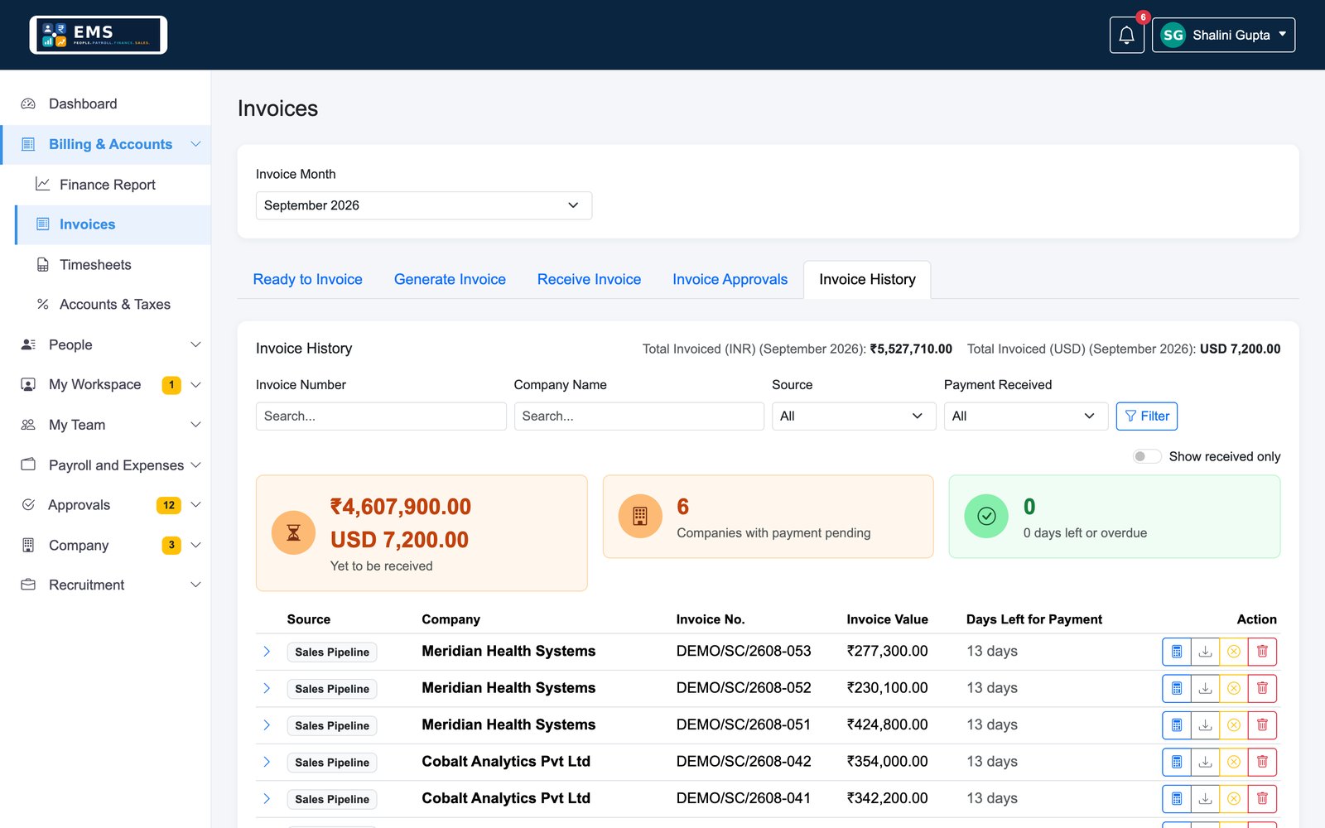Cancel invoice DEMO/SC/2608-051
This screenshot has height=828, width=1325.
point(1234,725)
